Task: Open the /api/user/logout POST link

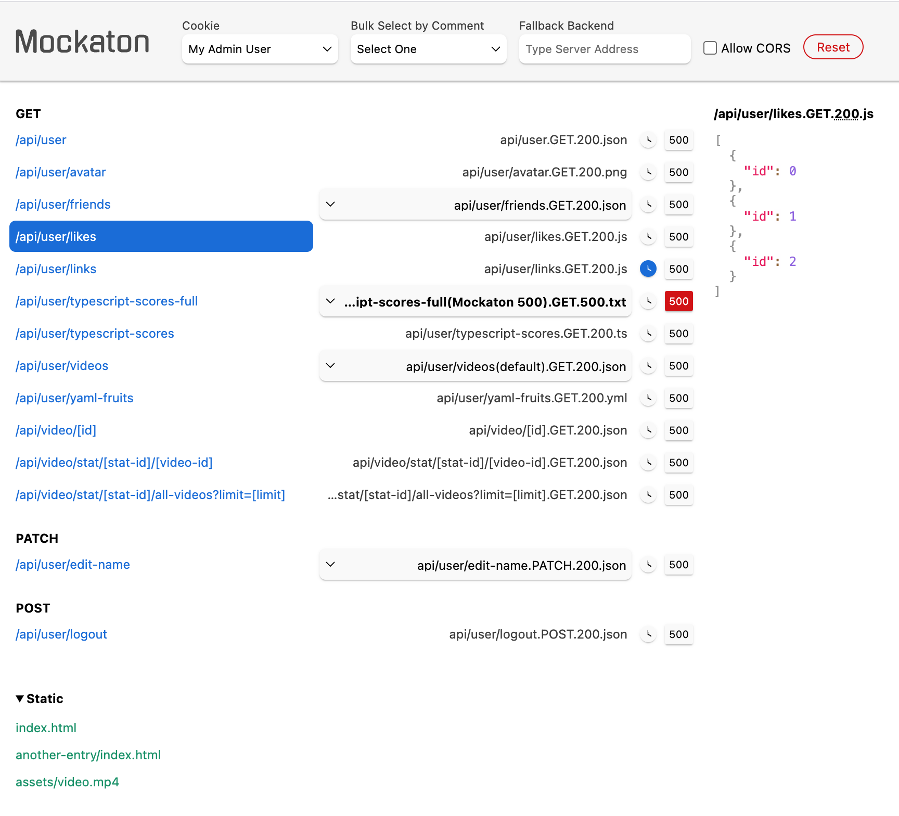Action: [61, 634]
